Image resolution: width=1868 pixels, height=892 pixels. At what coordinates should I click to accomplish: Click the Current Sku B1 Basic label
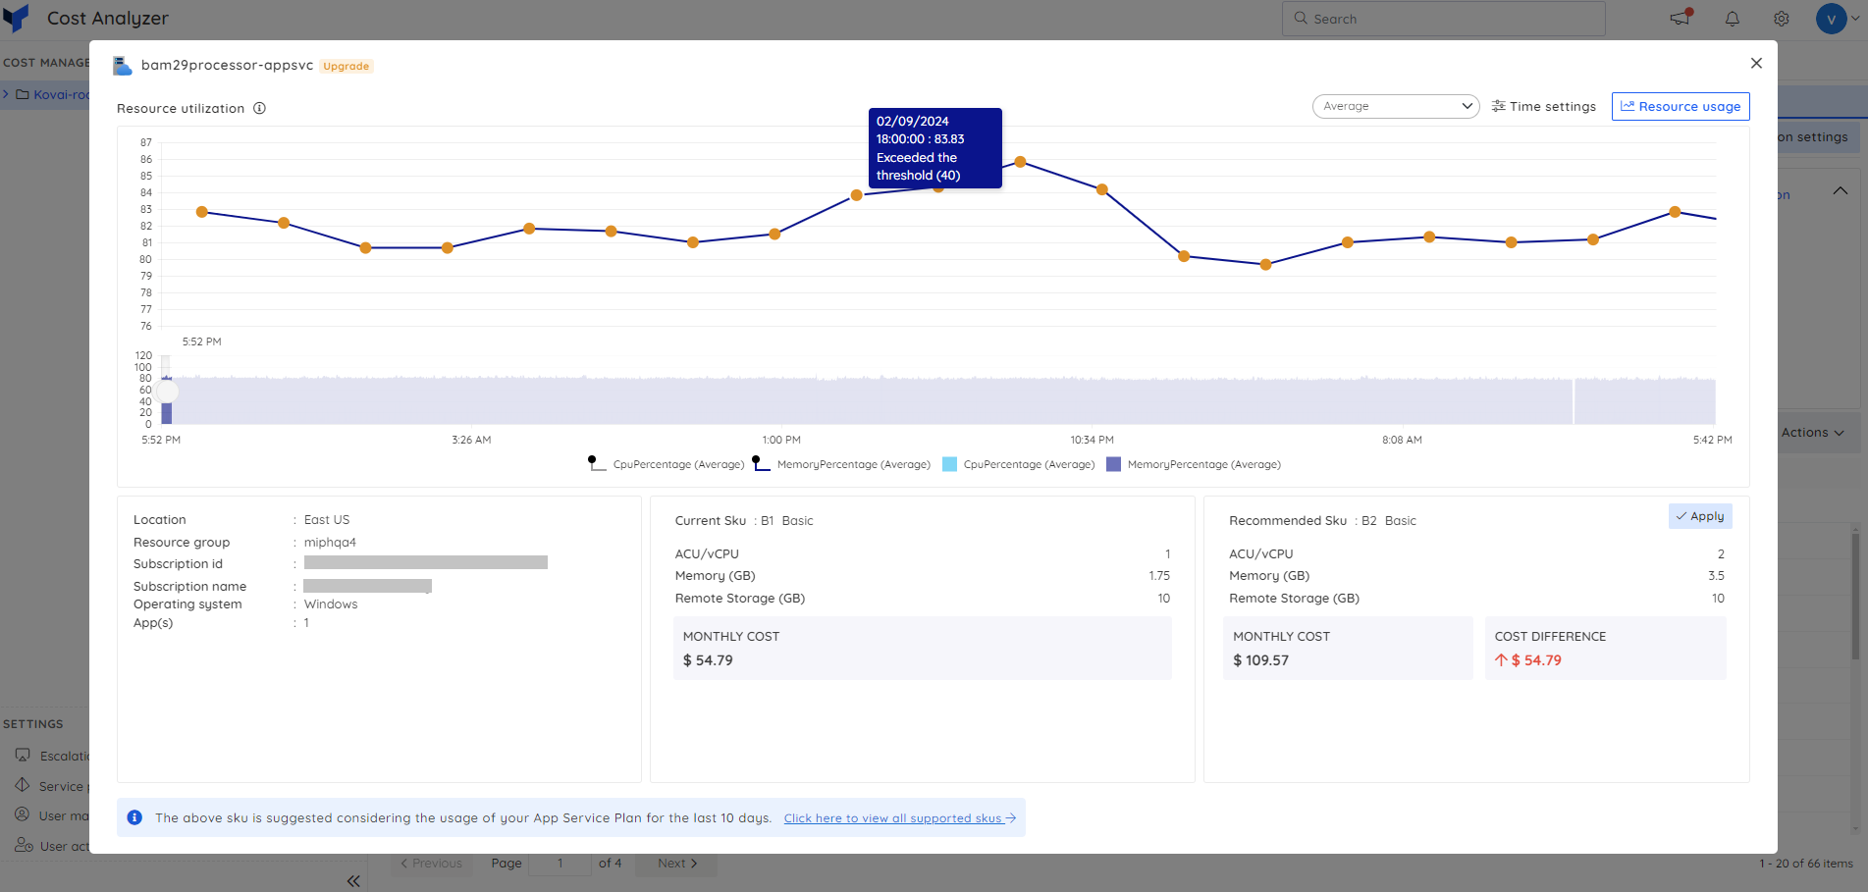coord(744,521)
